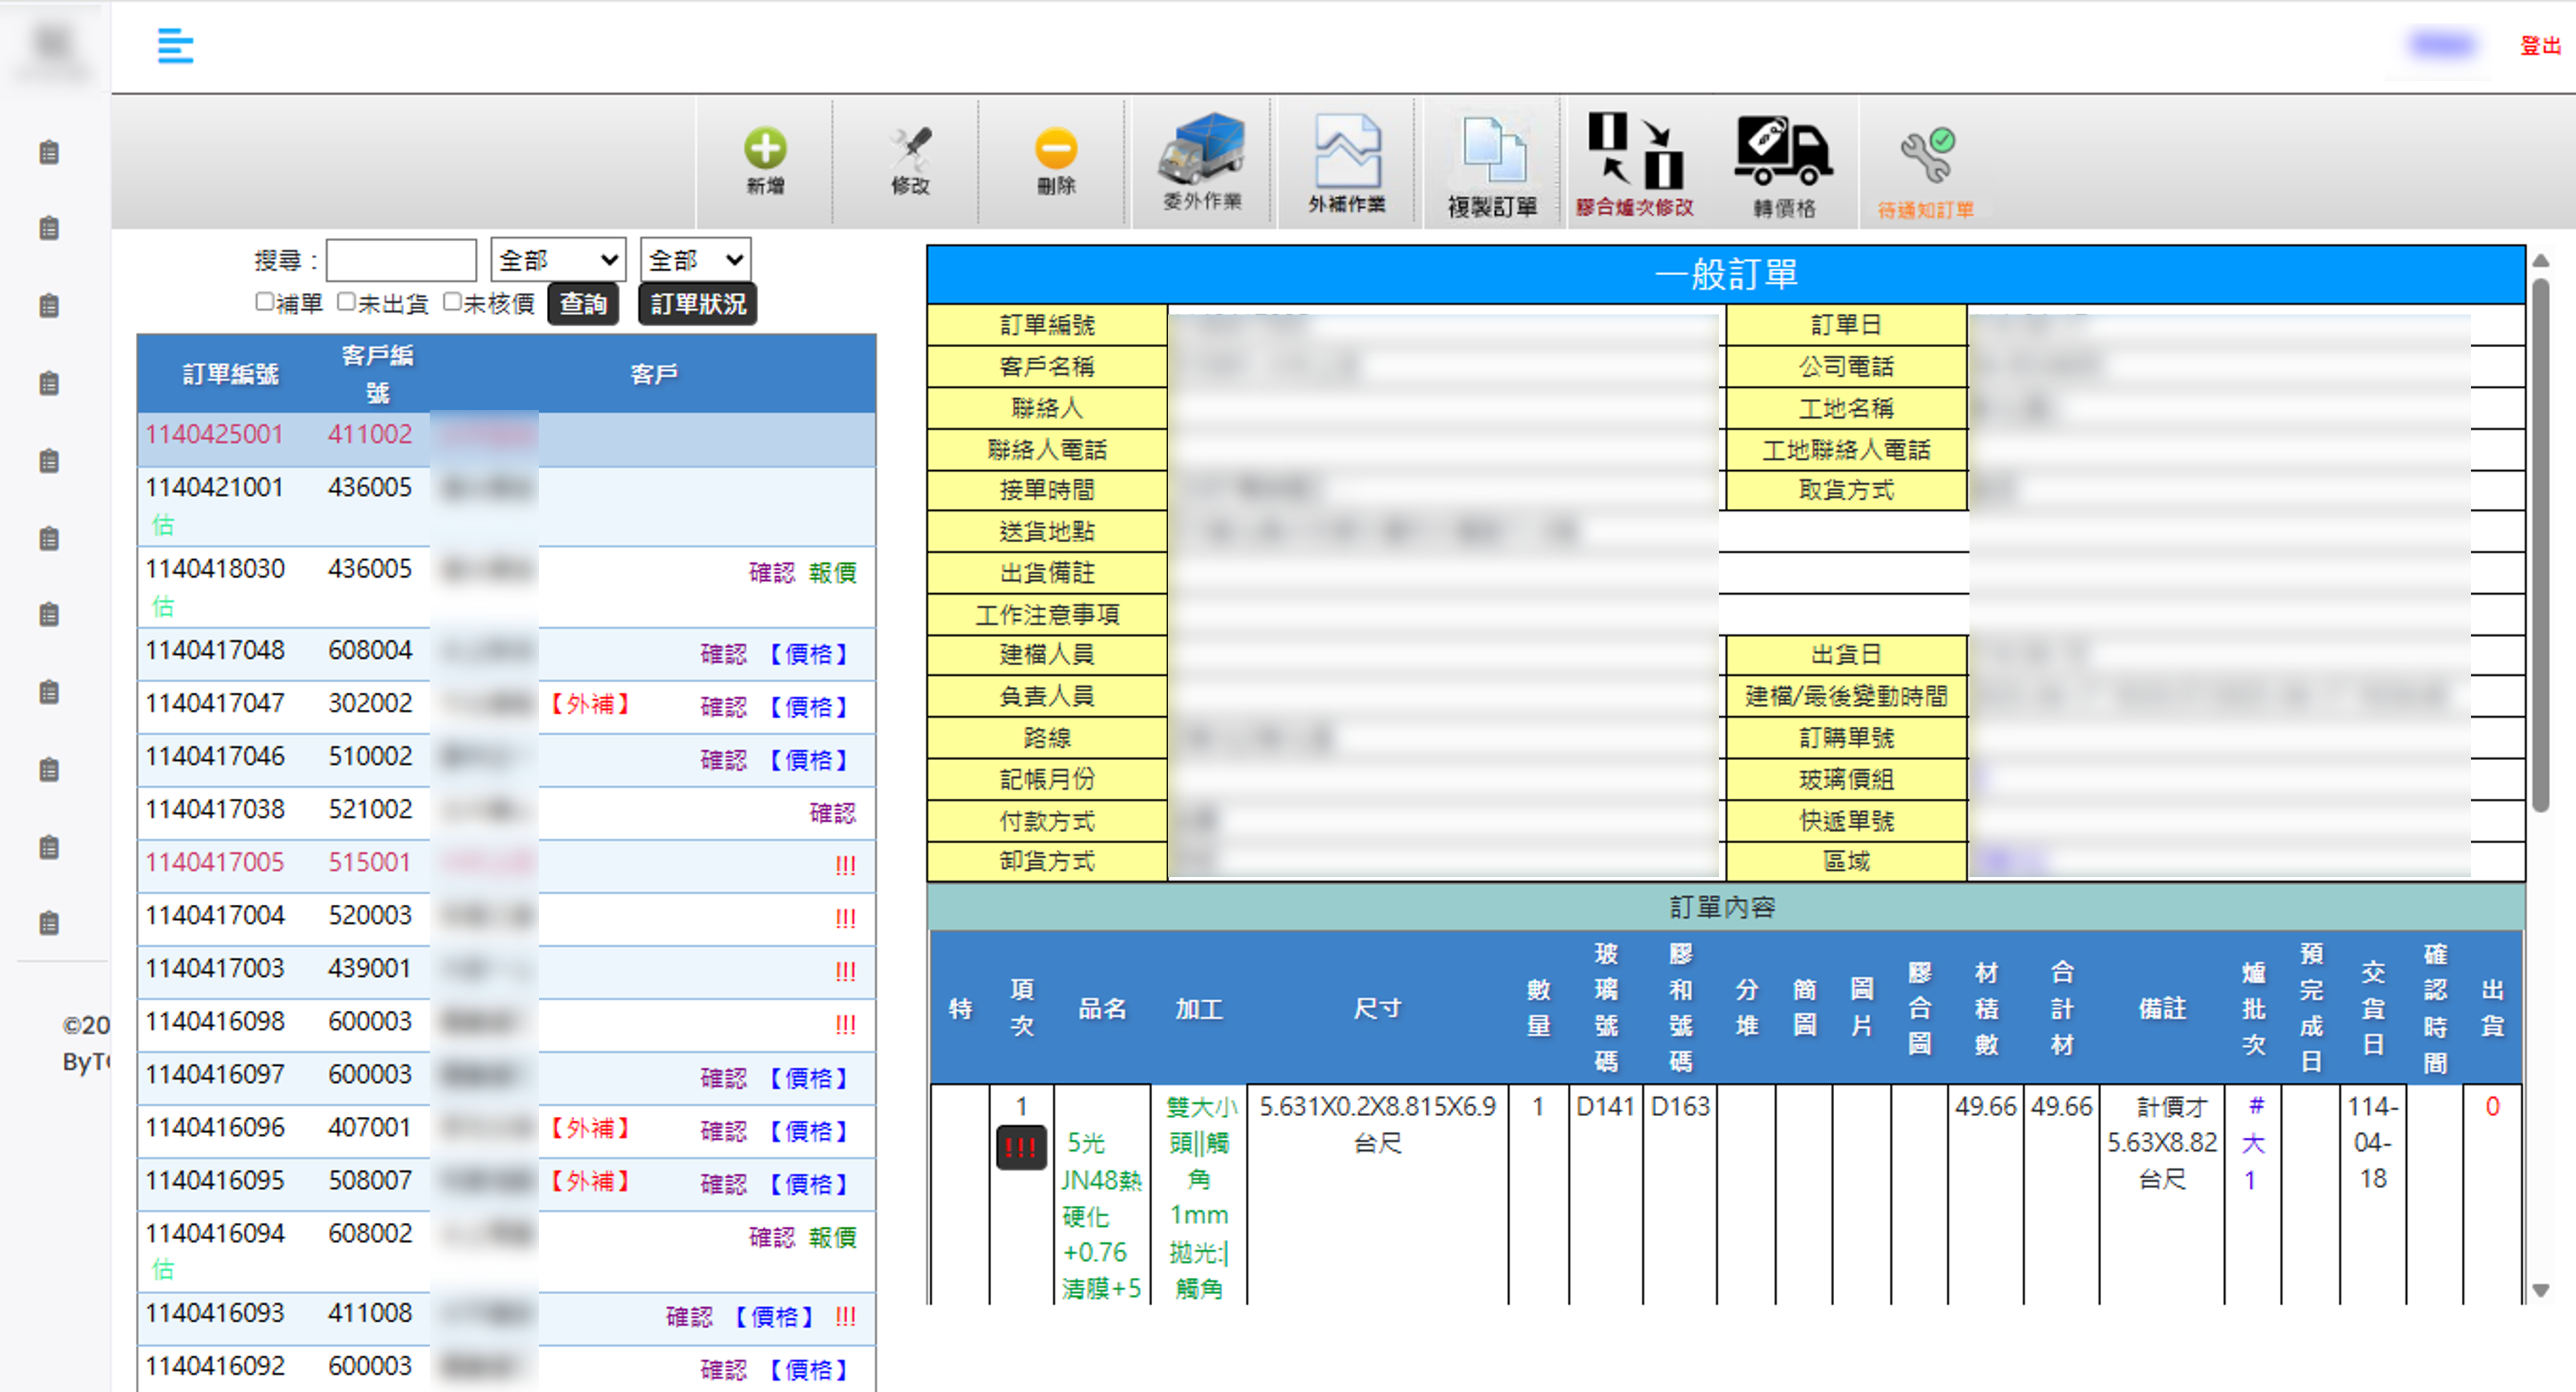The image size is (2576, 1392).
Task: Check the 未出貨 checkbox
Action: click(346, 302)
